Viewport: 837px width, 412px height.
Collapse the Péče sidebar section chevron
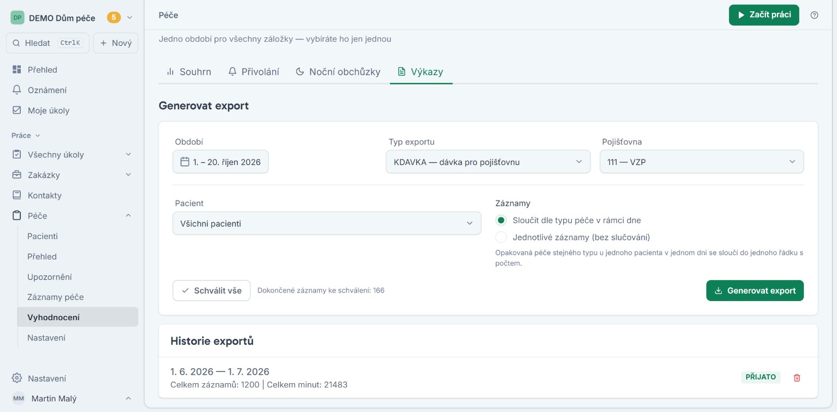pos(128,215)
